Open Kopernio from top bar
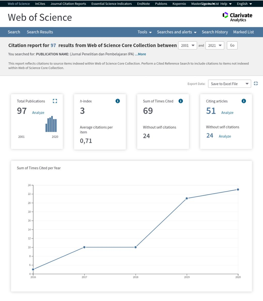Image resolution: width=263 pixels, height=301 pixels. tap(179, 4)
